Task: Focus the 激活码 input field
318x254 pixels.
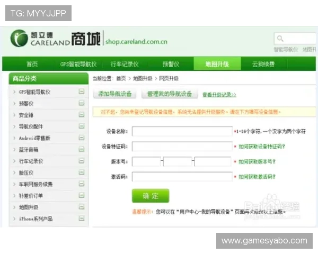Action: click(182, 177)
